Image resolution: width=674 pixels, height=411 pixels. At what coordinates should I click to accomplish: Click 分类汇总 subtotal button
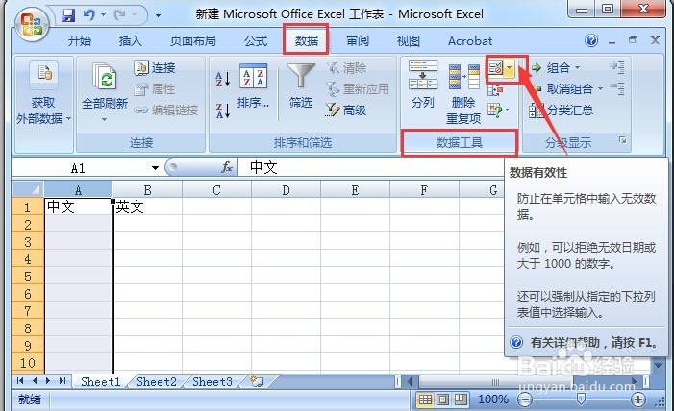562,110
